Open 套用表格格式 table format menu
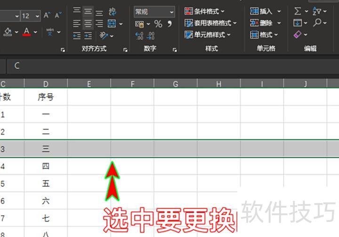This screenshot has width=339, height=237. click(210, 23)
